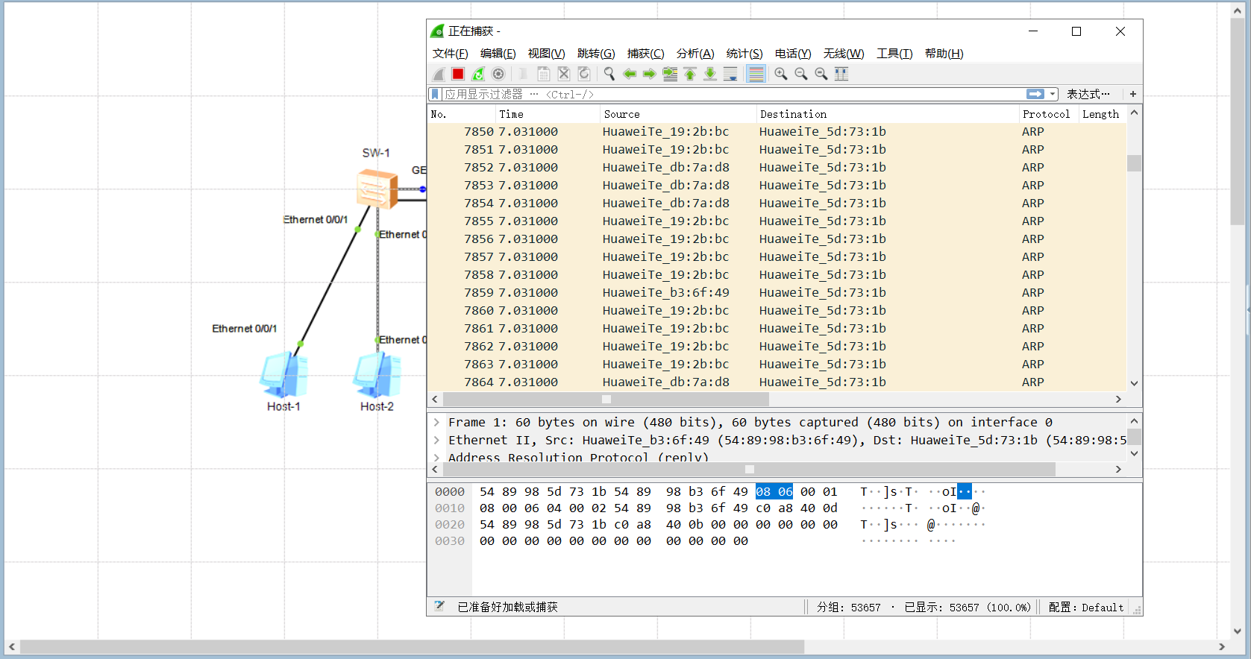Select packet number 7864 row
Screen dimensions: 1251x659
(x=777, y=382)
